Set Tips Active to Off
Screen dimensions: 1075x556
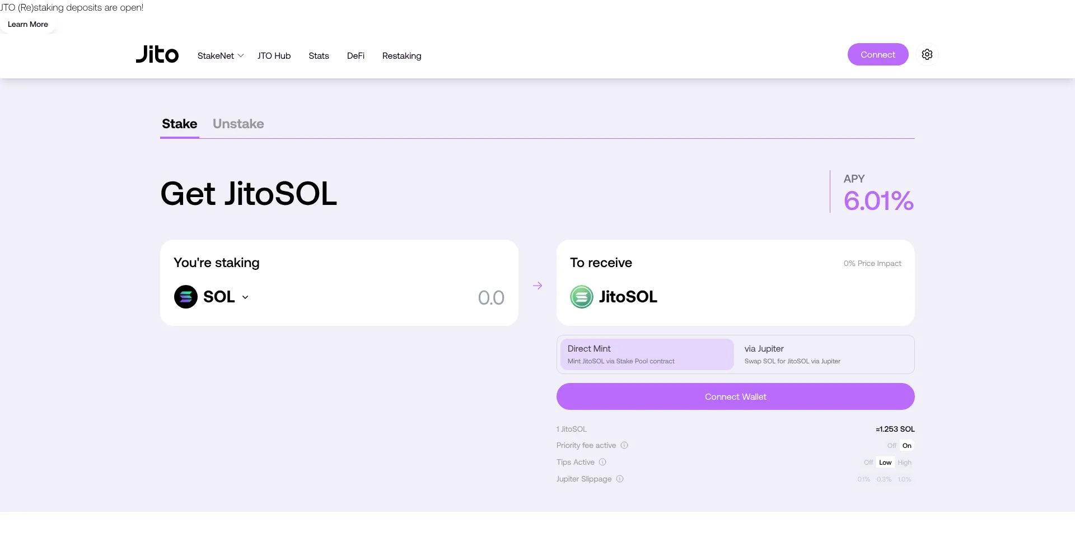click(868, 462)
